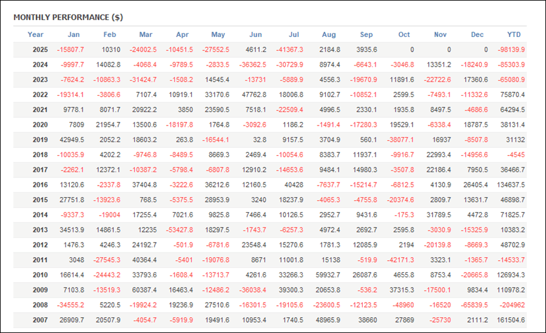Click the Monthly Performance ($) title
The height and width of the screenshot is (333, 546).
tap(68, 17)
